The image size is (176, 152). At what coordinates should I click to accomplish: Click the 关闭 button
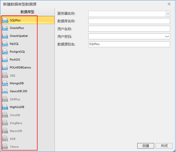[164, 146]
